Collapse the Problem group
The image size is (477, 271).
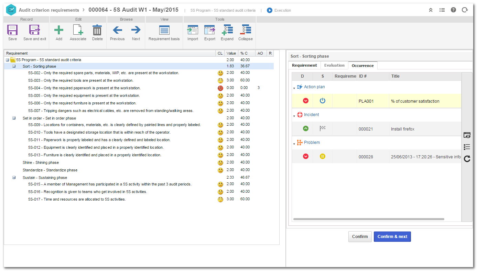tap(294, 144)
